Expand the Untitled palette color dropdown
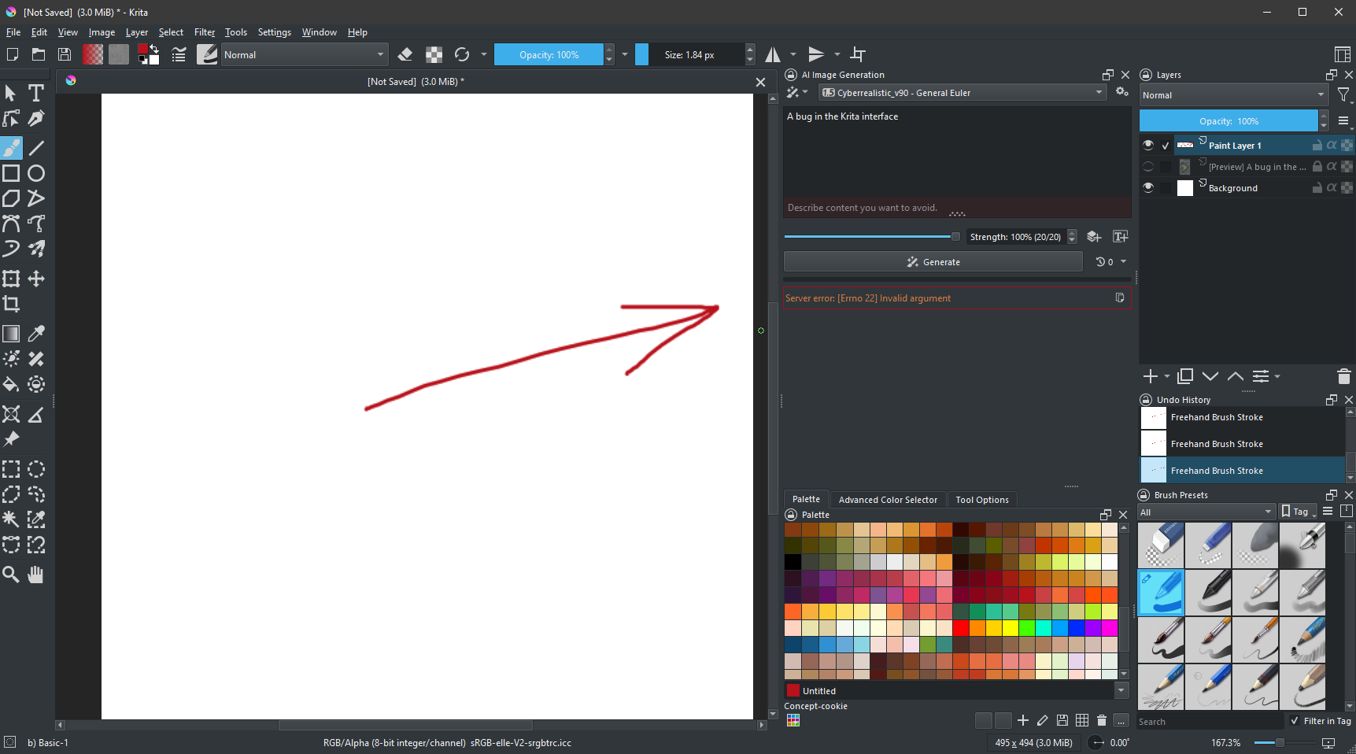 [1121, 691]
